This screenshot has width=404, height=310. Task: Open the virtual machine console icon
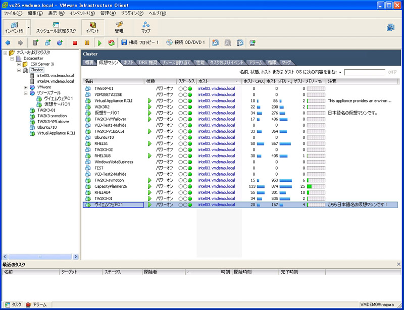click(252, 43)
